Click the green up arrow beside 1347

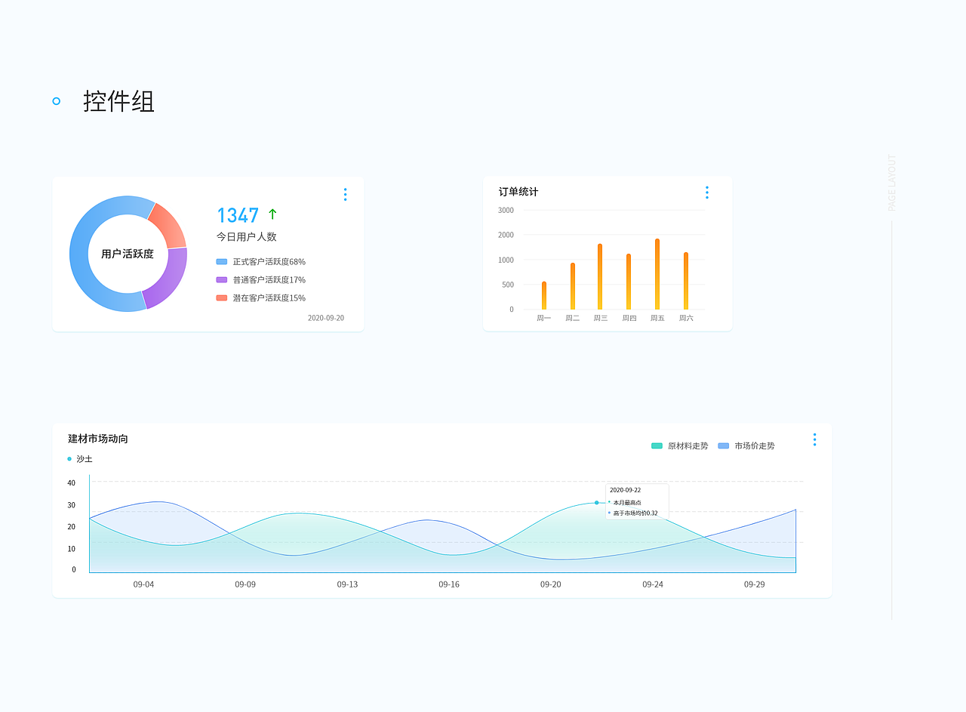(272, 214)
